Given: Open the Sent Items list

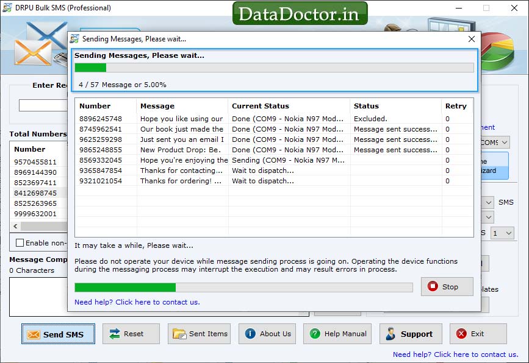Looking at the screenshot, I should [x=199, y=334].
